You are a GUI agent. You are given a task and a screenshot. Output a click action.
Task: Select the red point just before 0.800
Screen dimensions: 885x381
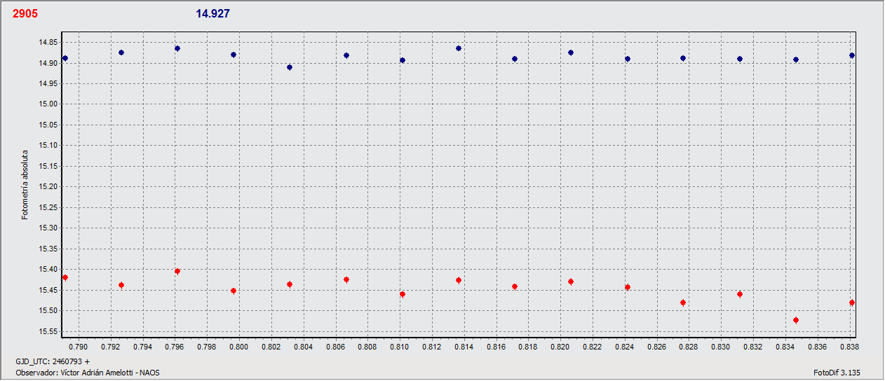[x=234, y=291]
